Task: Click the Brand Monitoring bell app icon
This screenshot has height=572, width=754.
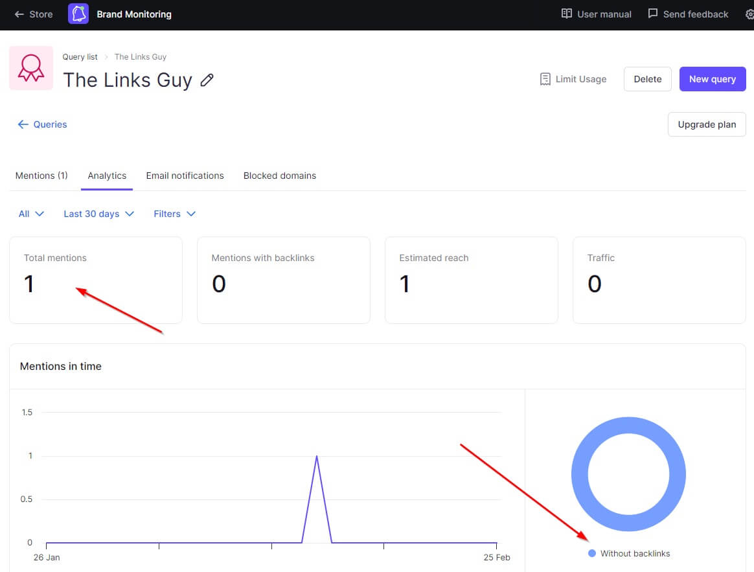Action: click(x=78, y=14)
